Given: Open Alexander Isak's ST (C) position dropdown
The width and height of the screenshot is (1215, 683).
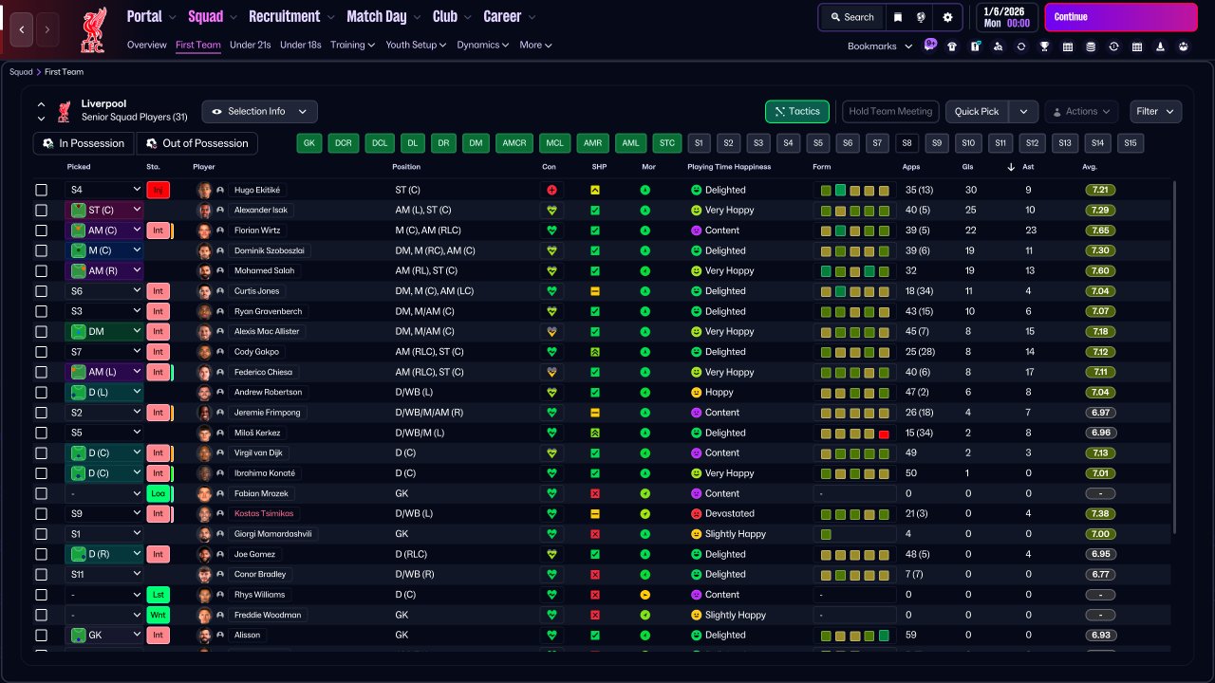Looking at the screenshot, I should coord(104,210).
